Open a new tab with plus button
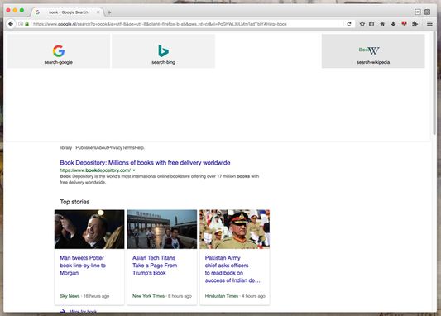The height and width of the screenshot is (316, 441). coord(109,12)
